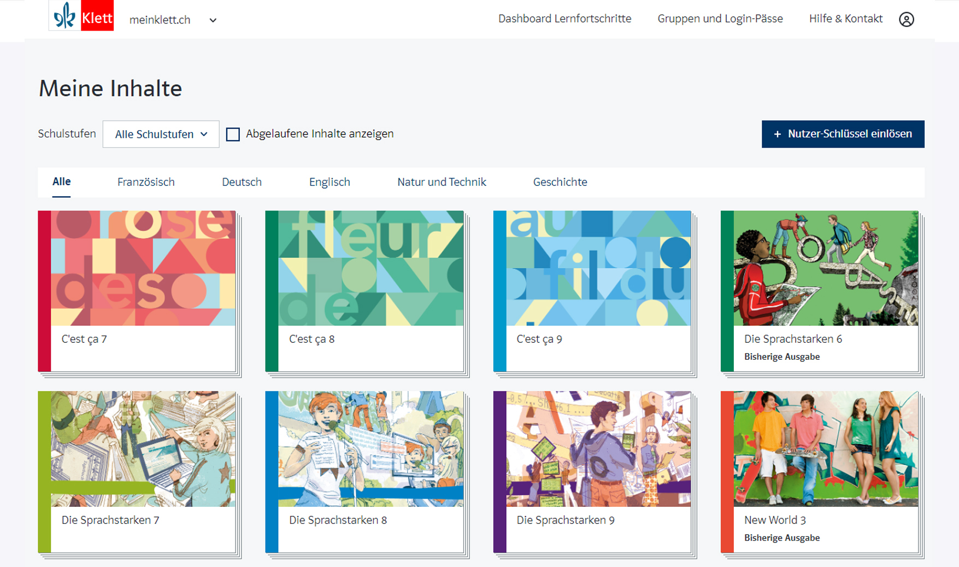
Task: Expand the meinklett.ch site dropdown
Action: coord(213,20)
